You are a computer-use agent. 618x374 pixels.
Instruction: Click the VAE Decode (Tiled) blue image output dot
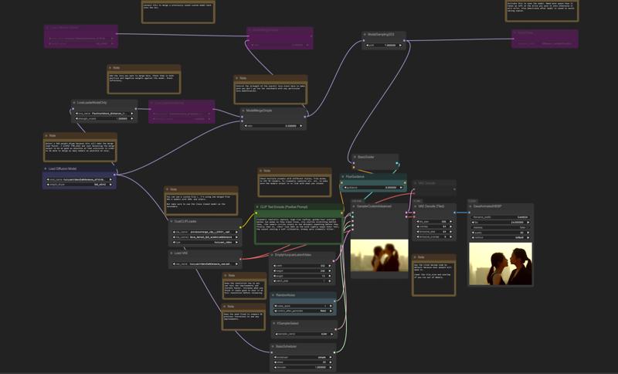[x=454, y=212]
